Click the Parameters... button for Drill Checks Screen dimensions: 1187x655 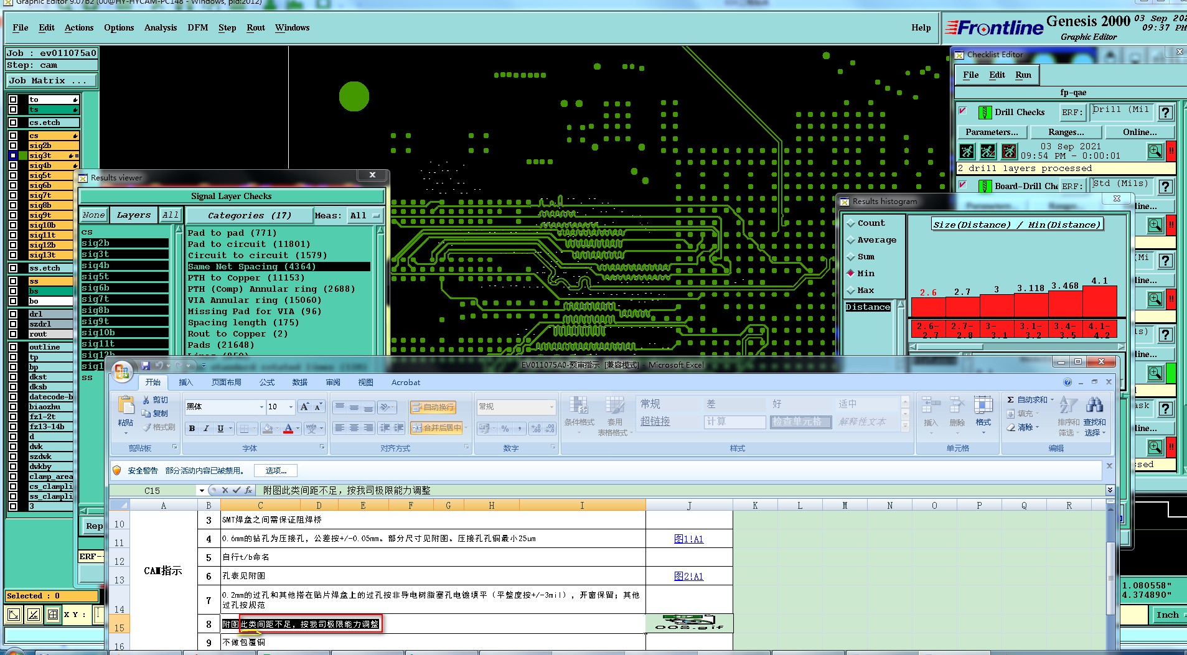tap(992, 132)
